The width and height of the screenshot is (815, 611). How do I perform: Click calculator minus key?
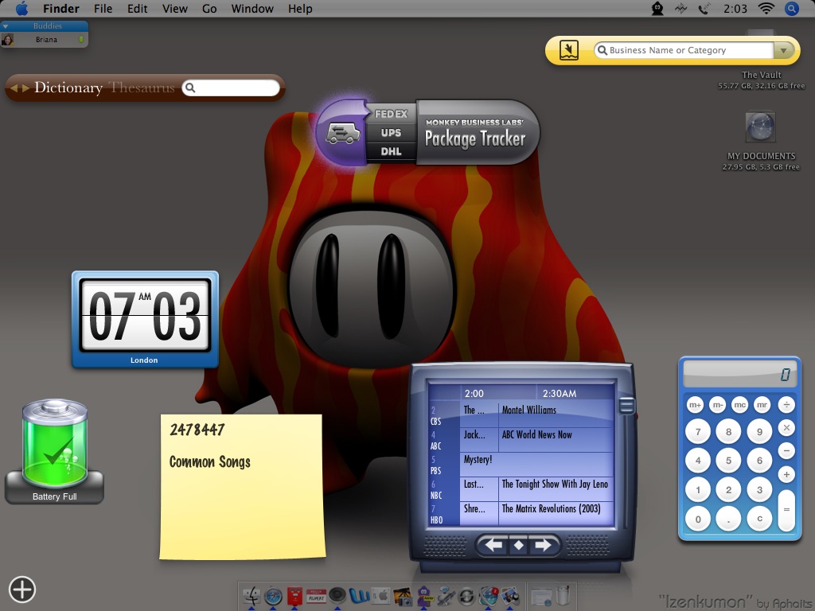786,451
